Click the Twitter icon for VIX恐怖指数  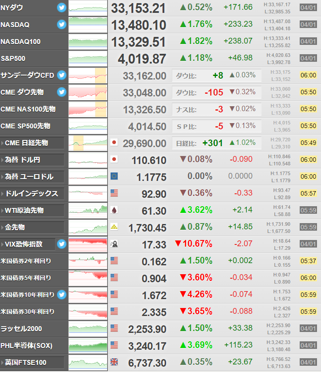tap(62, 244)
